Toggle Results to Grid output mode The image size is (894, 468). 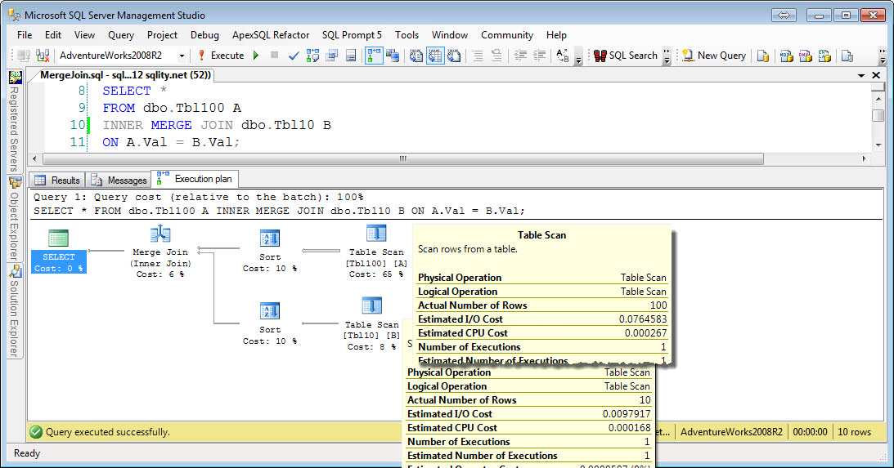[434, 56]
